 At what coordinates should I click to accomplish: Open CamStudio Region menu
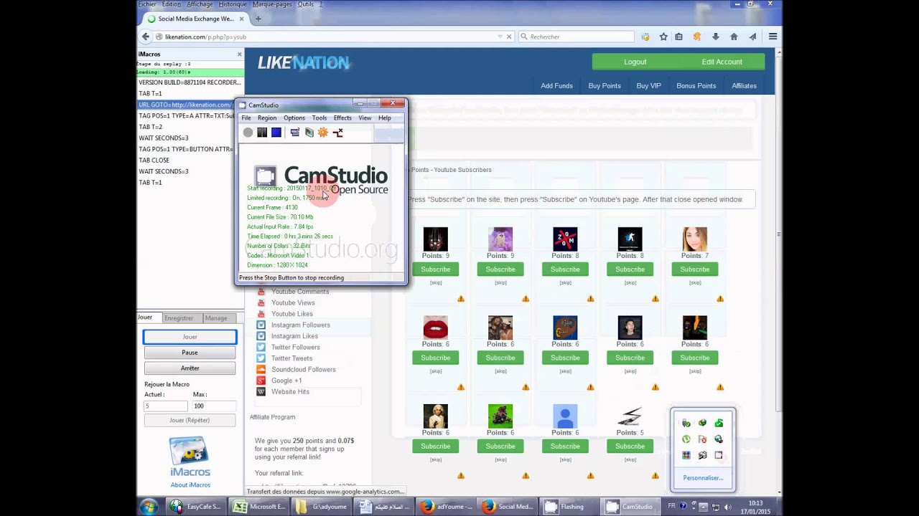point(267,118)
